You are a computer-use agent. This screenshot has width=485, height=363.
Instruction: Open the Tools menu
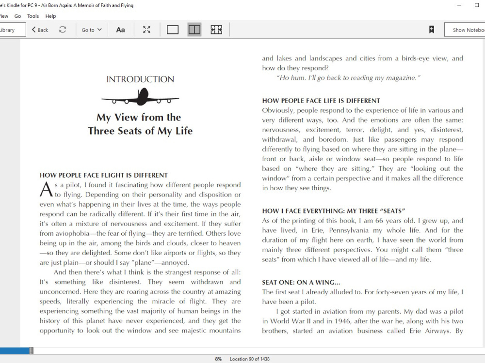[33, 16]
